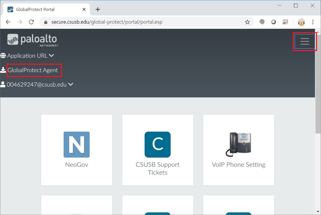Click the user silhouette icon in the sidebar
The width and height of the screenshot is (321, 215).
[3, 84]
